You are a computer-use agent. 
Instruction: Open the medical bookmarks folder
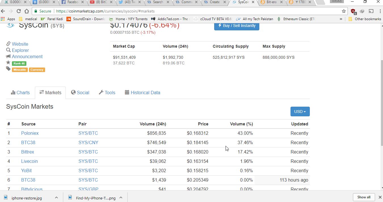tap(28, 19)
